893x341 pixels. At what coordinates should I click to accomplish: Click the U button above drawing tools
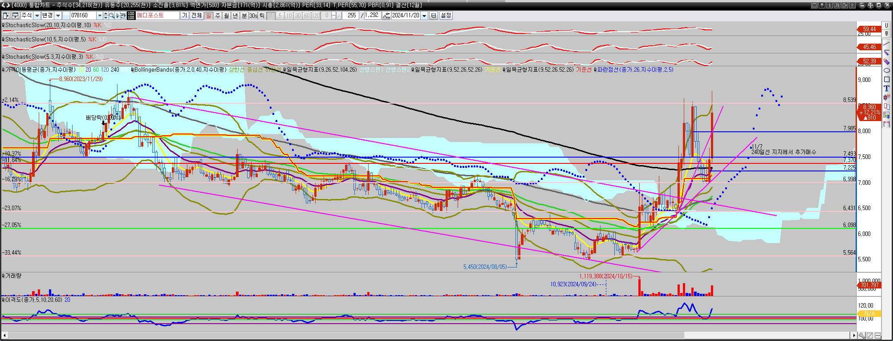[x=886, y=25]
